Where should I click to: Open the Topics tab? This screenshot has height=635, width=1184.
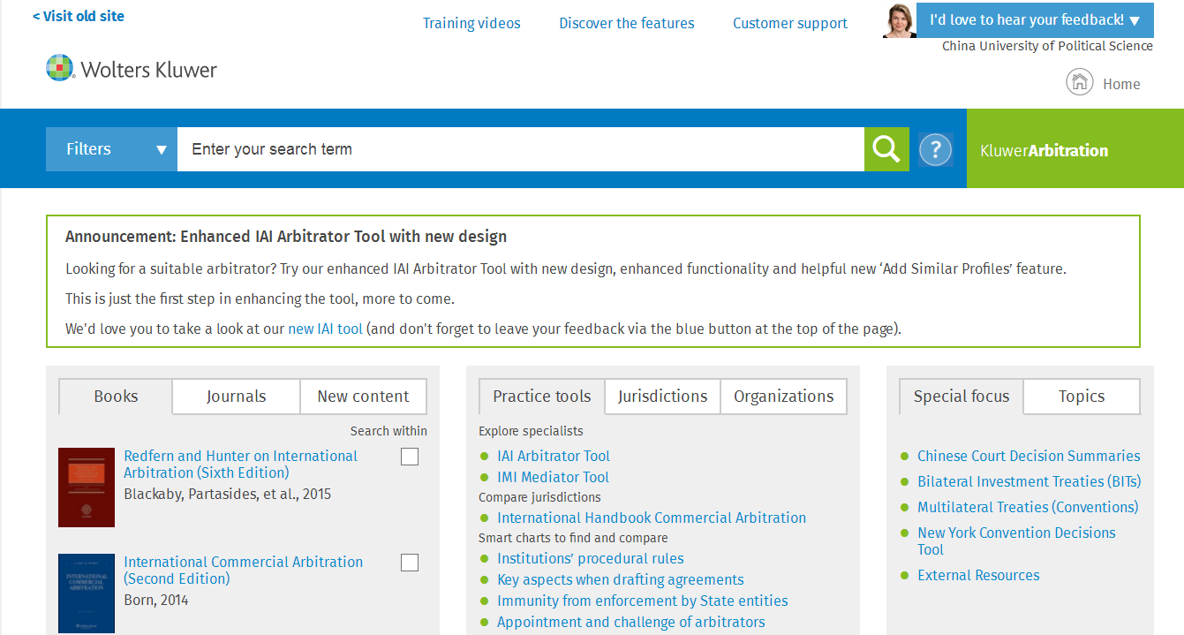tap(1082, 397)
